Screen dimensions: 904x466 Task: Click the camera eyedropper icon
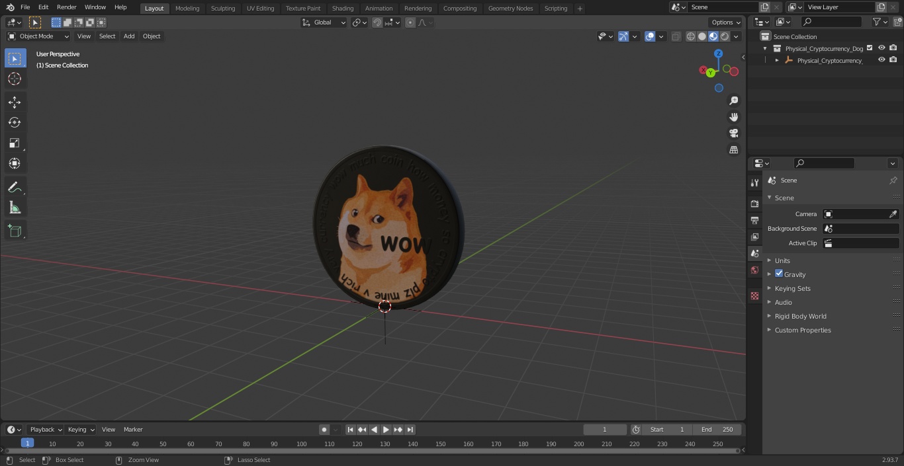coord(893,214)
